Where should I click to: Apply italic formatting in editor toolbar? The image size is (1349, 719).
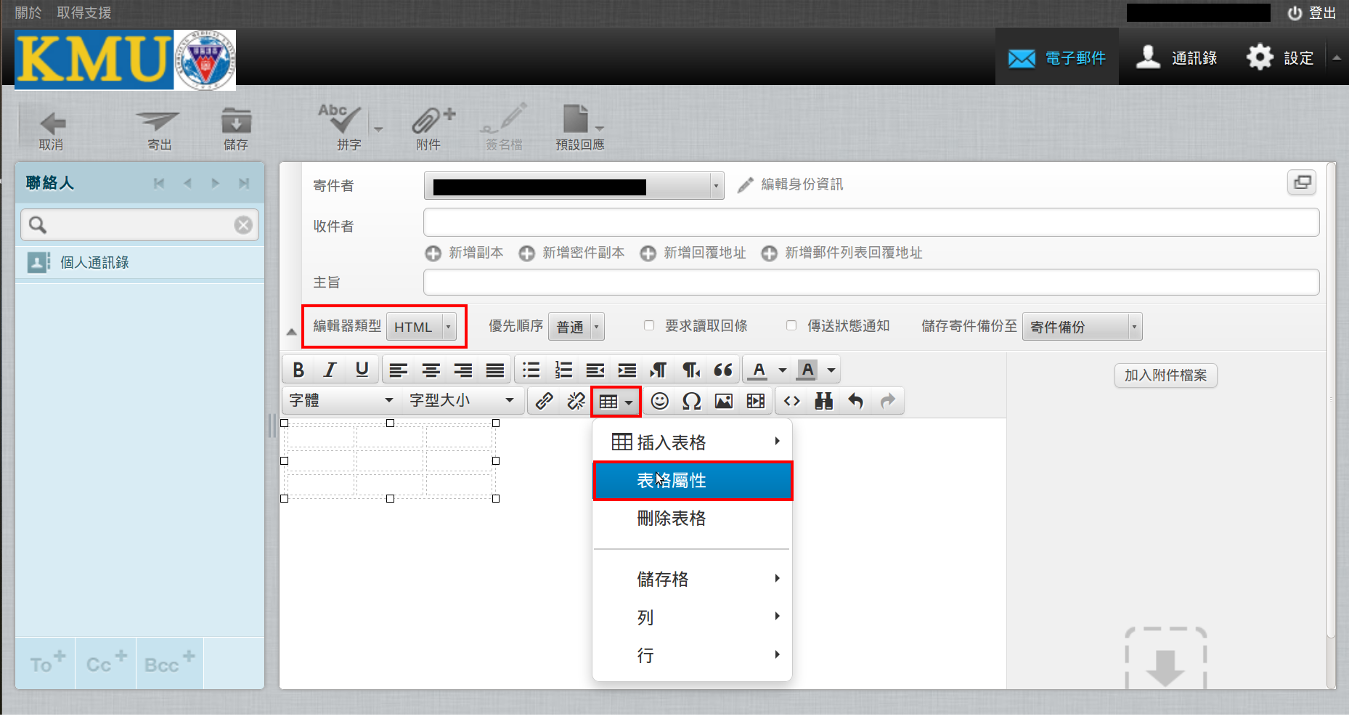[330, 370]
